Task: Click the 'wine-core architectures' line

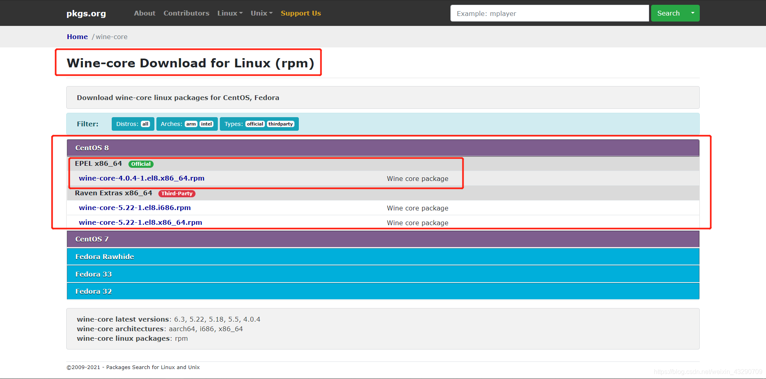Action: (160, 329)
